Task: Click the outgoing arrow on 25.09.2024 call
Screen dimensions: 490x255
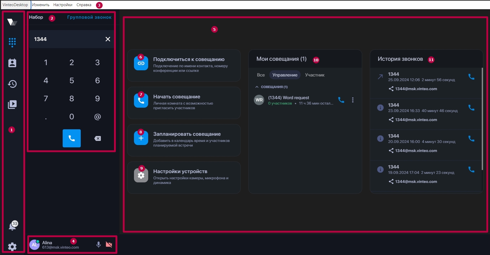Action: 380,77
